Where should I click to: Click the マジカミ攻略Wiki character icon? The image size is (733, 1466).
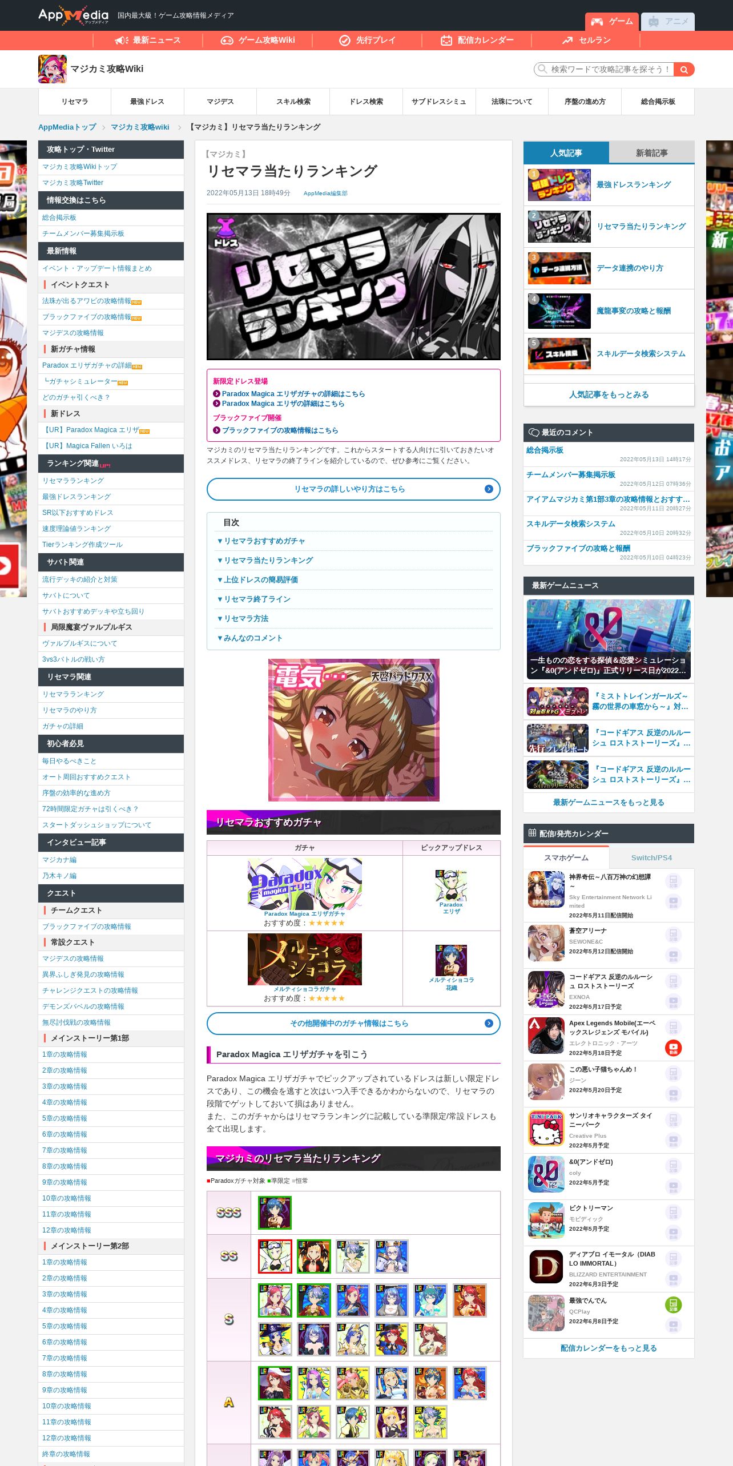pos(53,69)
